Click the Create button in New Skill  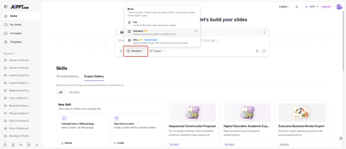pyautogui.click(x=119, y=143)
